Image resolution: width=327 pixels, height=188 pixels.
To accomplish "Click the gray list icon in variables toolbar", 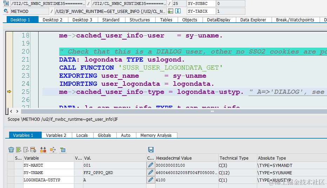I will coord(26,149).
